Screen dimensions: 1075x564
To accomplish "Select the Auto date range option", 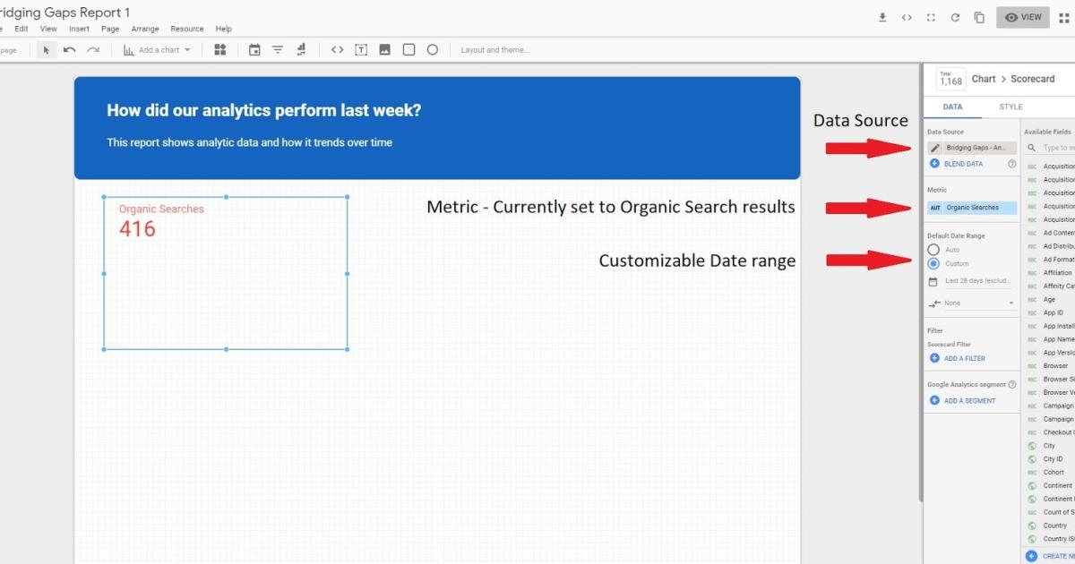I will tap(933, 250).
